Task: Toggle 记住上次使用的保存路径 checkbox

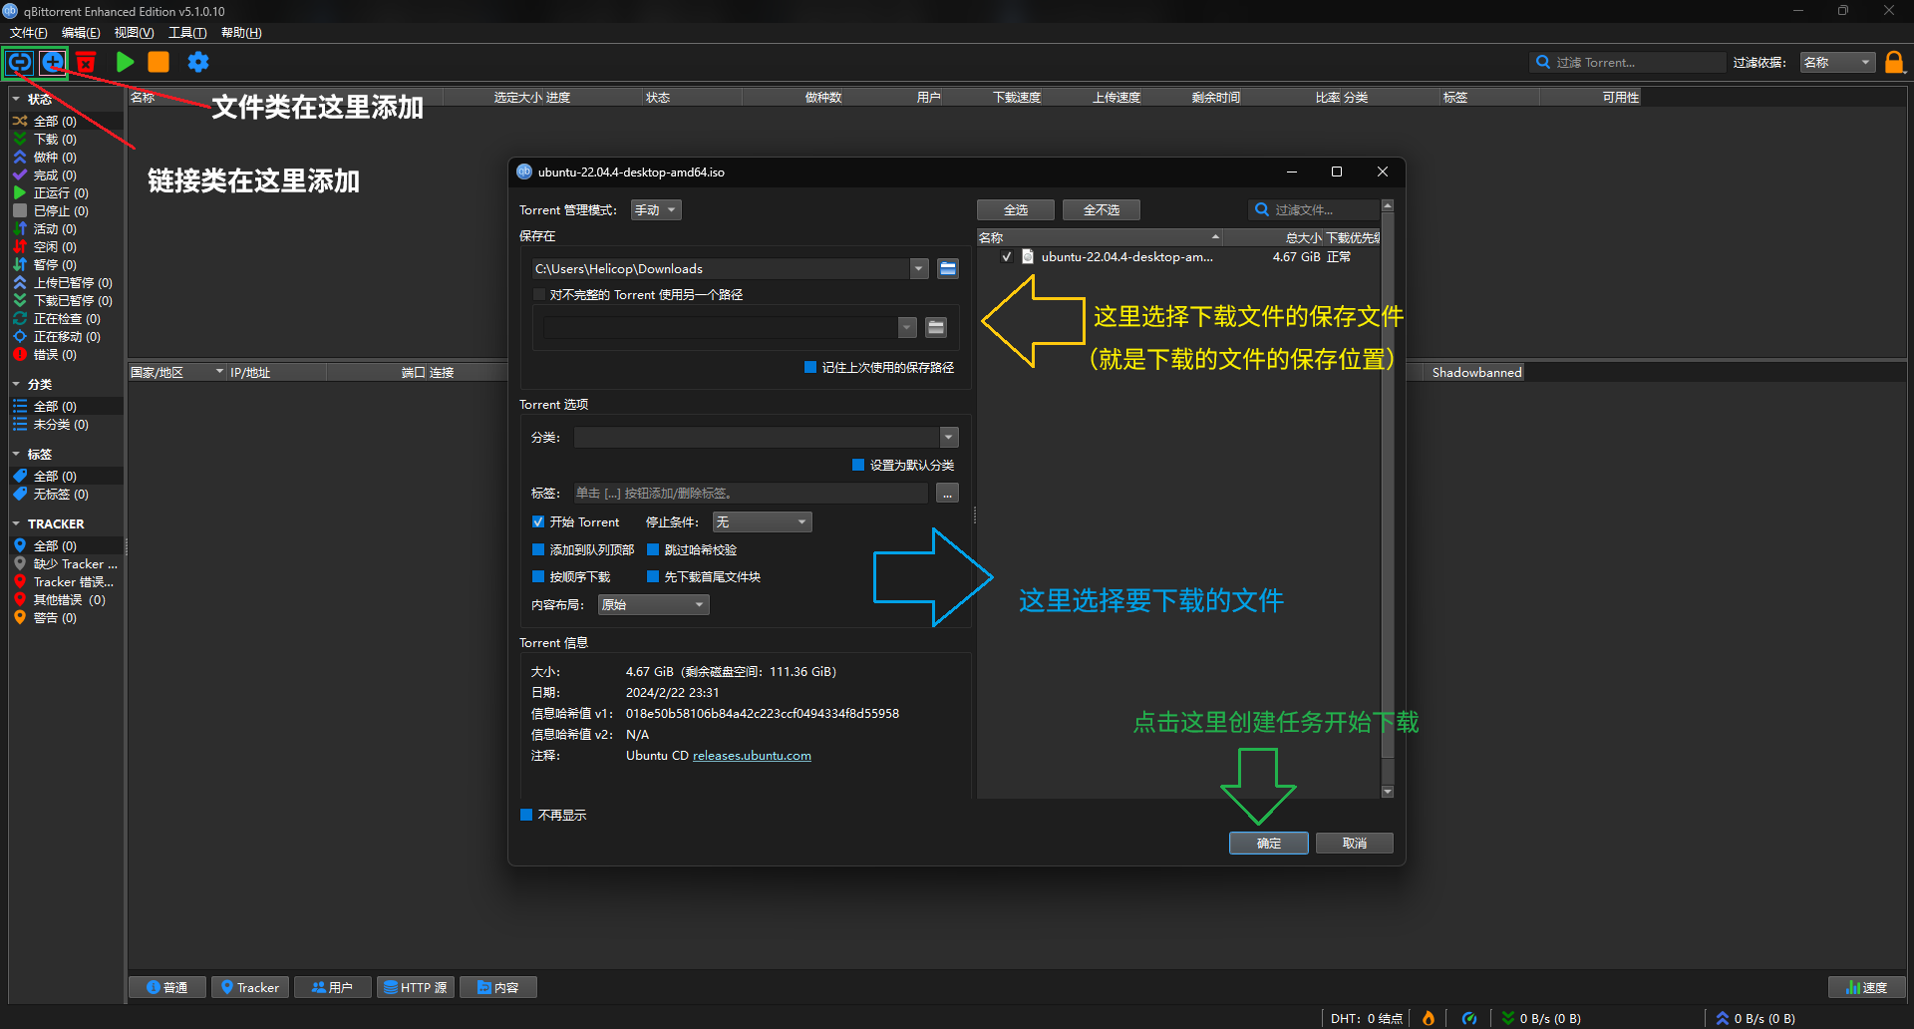Action: point(810,367)
